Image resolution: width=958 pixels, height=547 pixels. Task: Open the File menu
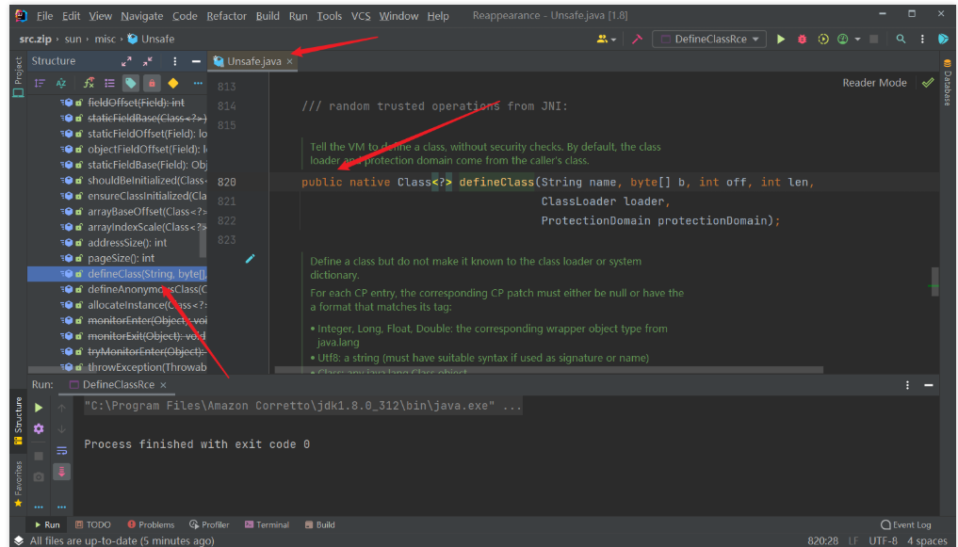[44, 16]
